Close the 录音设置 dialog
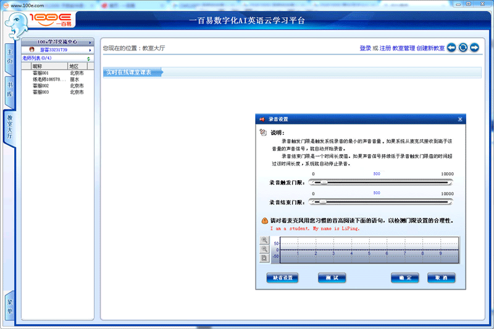Screen dimensions: 494x329 pyautogui.click(x=460, y=119)
